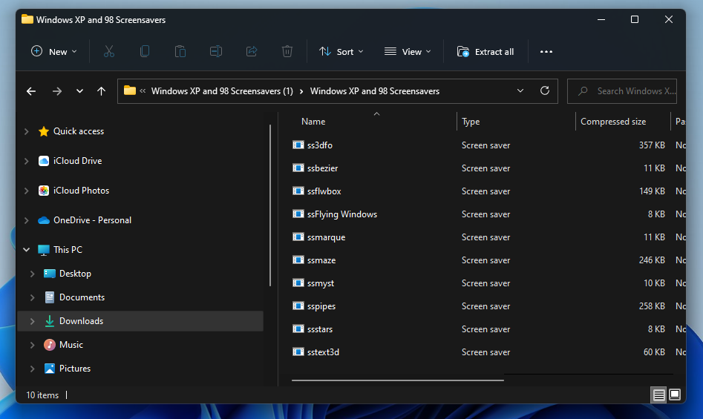
Task: Collapse the This PC tree node
Action: (27, 250)
